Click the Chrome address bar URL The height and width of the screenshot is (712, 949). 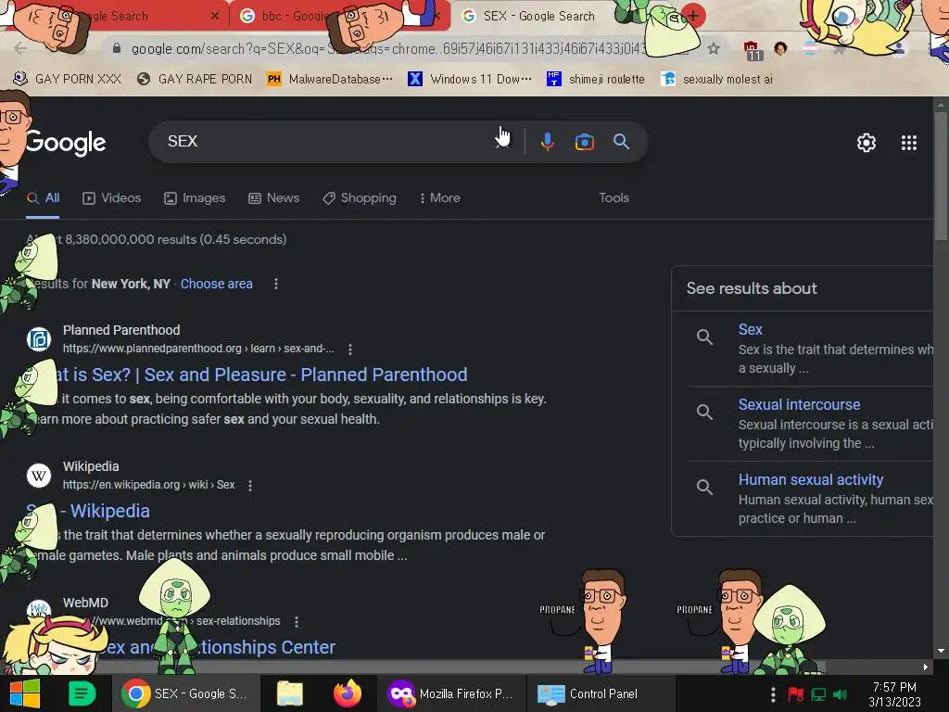[x=388, y=48]
